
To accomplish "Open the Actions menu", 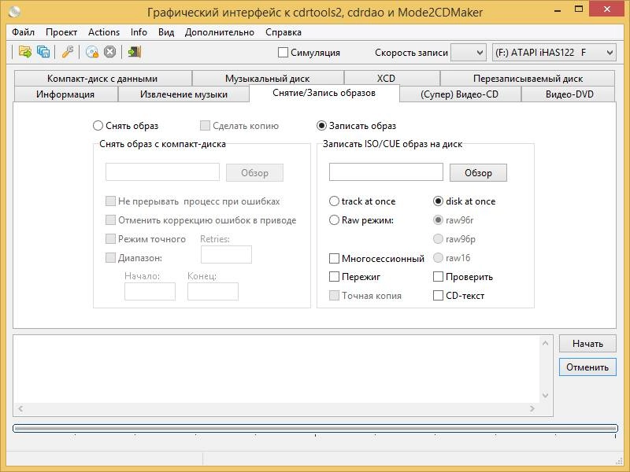I will pos(104,32).
